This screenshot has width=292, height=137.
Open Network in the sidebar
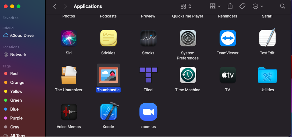click(x=15, y=54)
